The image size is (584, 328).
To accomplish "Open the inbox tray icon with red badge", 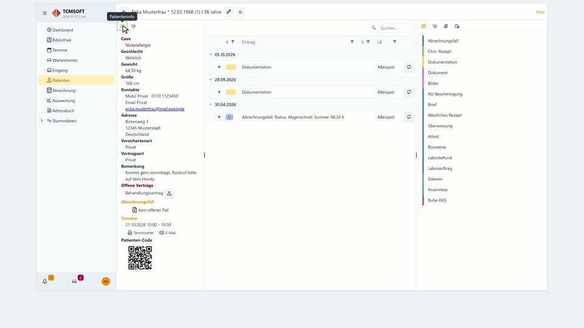I will pos(74,281).
